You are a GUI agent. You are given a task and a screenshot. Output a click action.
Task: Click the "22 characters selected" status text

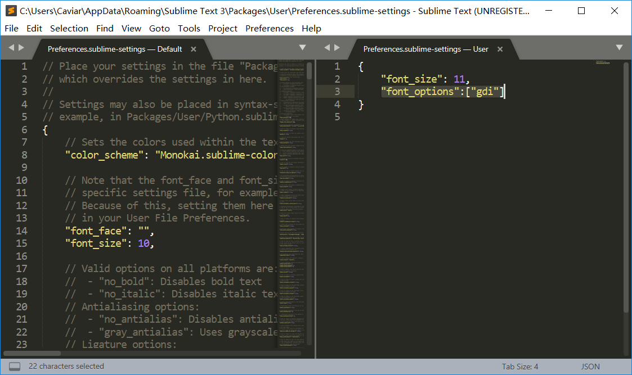pyautogui.click(x=66, y=366)
